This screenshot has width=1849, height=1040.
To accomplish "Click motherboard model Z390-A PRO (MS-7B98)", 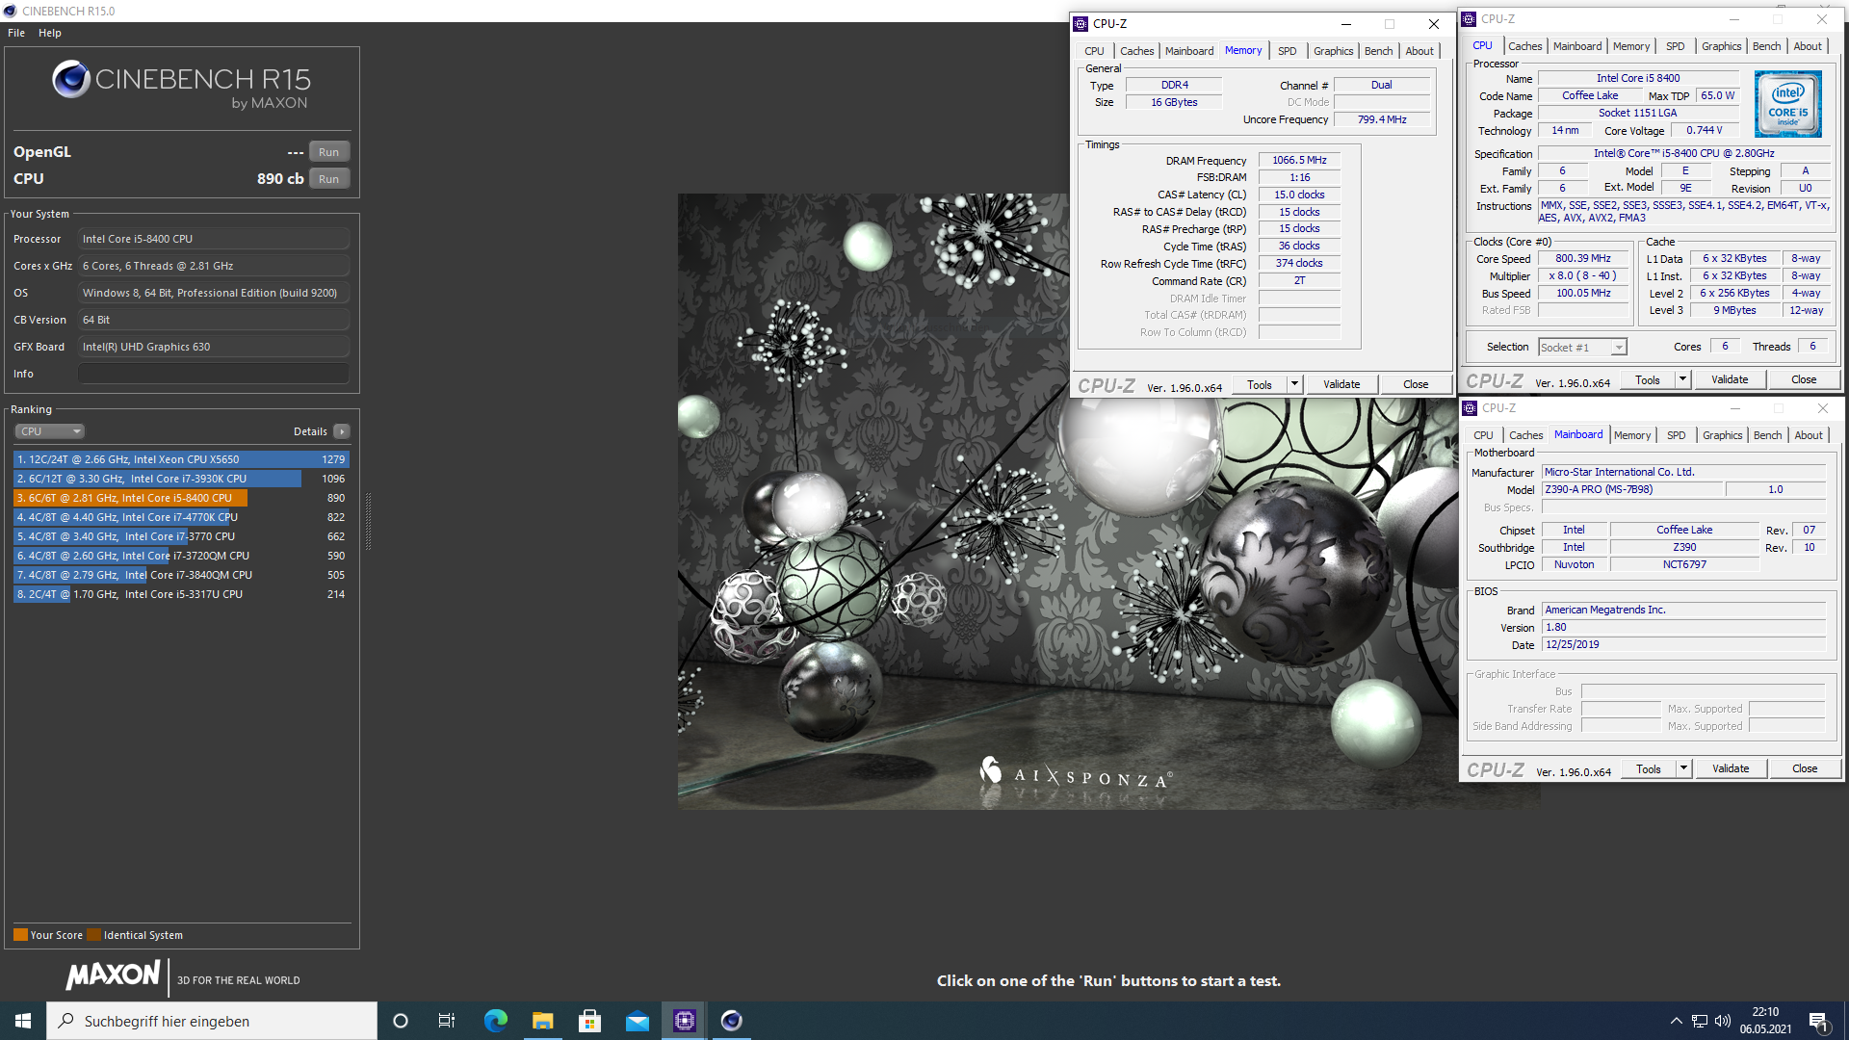I will (x=1632, y=489).
